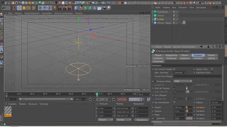Toggle Z axis lock
227x127 pixels.
pos(49,8)
